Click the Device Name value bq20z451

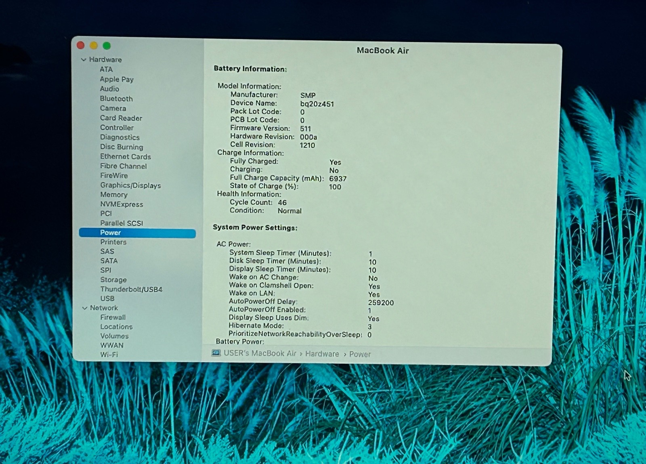pyautogui.click(x=317, y=104)
